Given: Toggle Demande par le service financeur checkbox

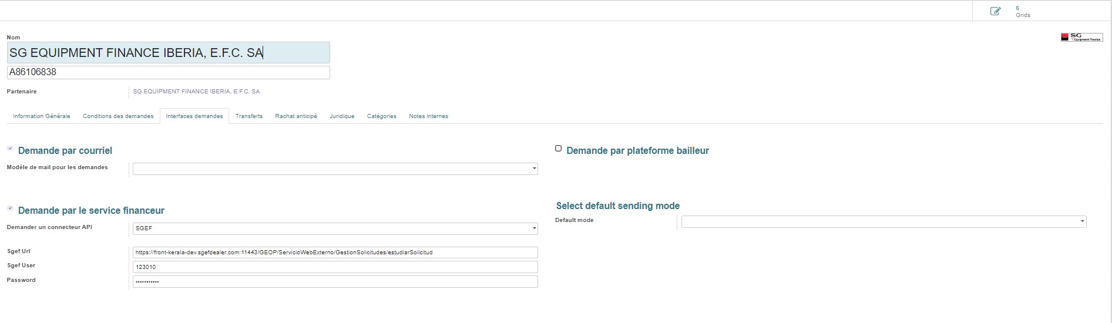Looking at the screenshot, I should pos(10,208).
